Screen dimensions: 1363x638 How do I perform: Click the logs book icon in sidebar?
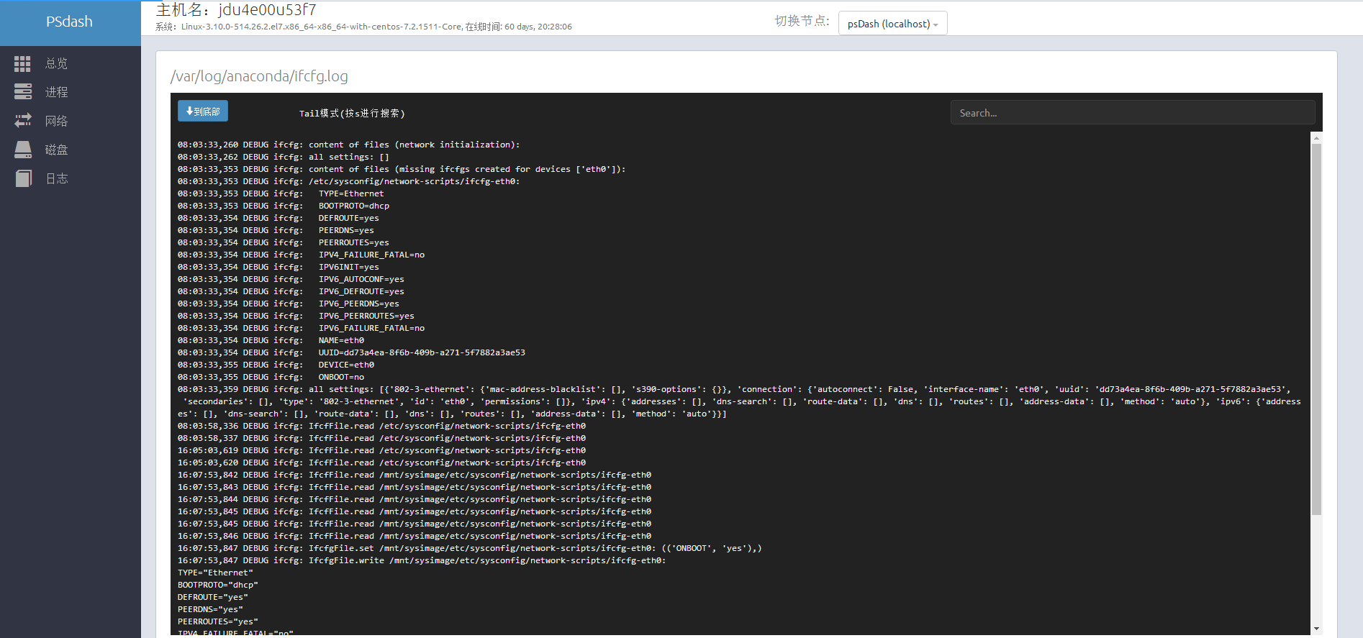(x=23, y=178)
